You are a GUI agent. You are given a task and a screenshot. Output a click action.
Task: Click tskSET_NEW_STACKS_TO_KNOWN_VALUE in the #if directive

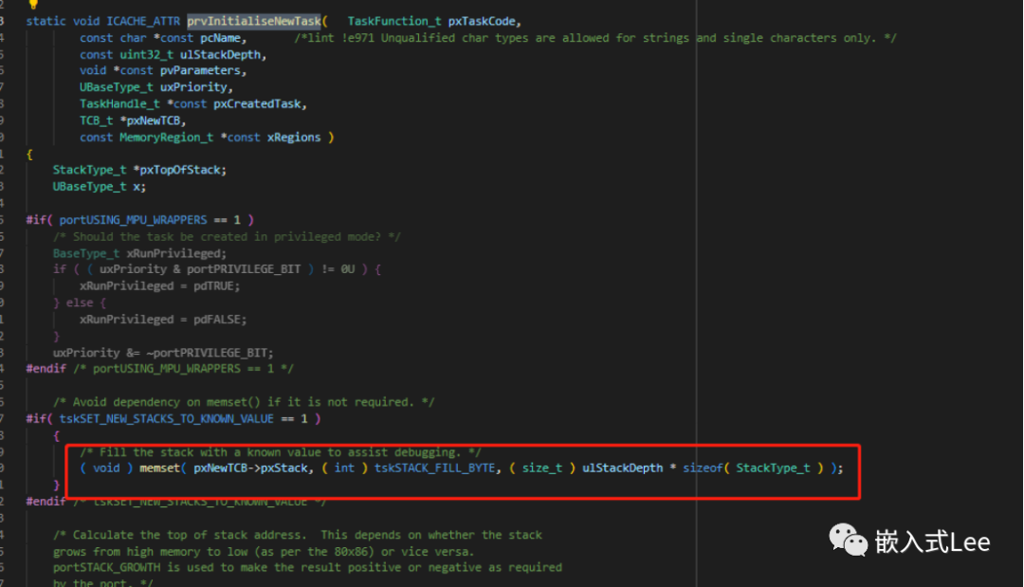(167, 418)
